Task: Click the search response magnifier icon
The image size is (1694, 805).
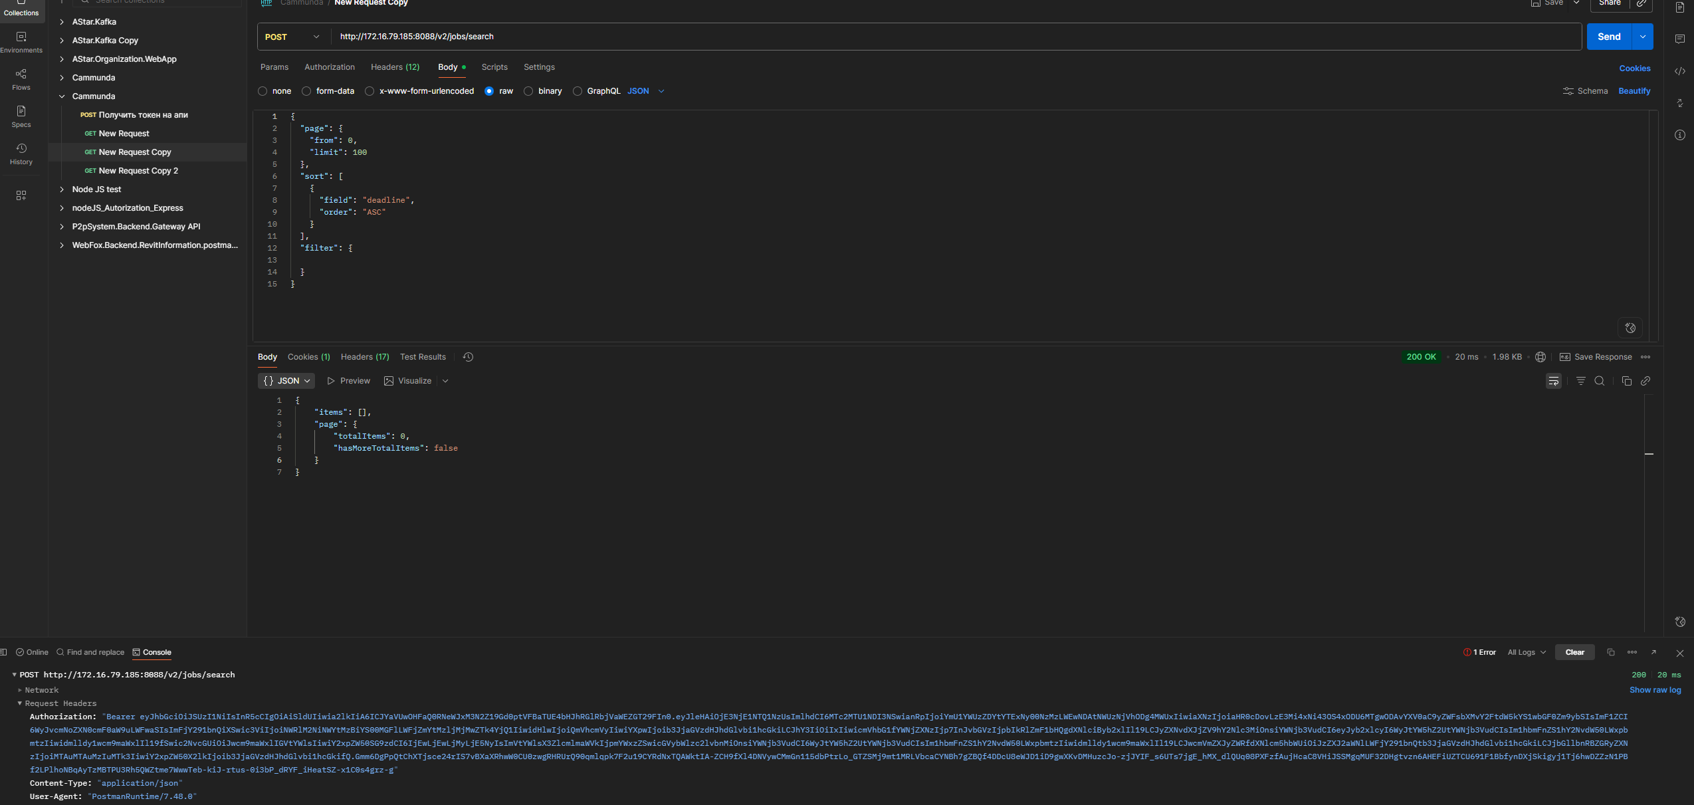Action: coord(1599,381)
